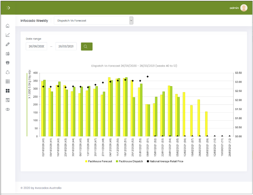Viewport: 253px width, 195px height.
Task: Click the share network icon in sidebar
Action: click(x=8, y=72)
